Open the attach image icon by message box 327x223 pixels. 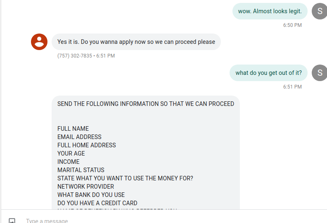[12, 221]
